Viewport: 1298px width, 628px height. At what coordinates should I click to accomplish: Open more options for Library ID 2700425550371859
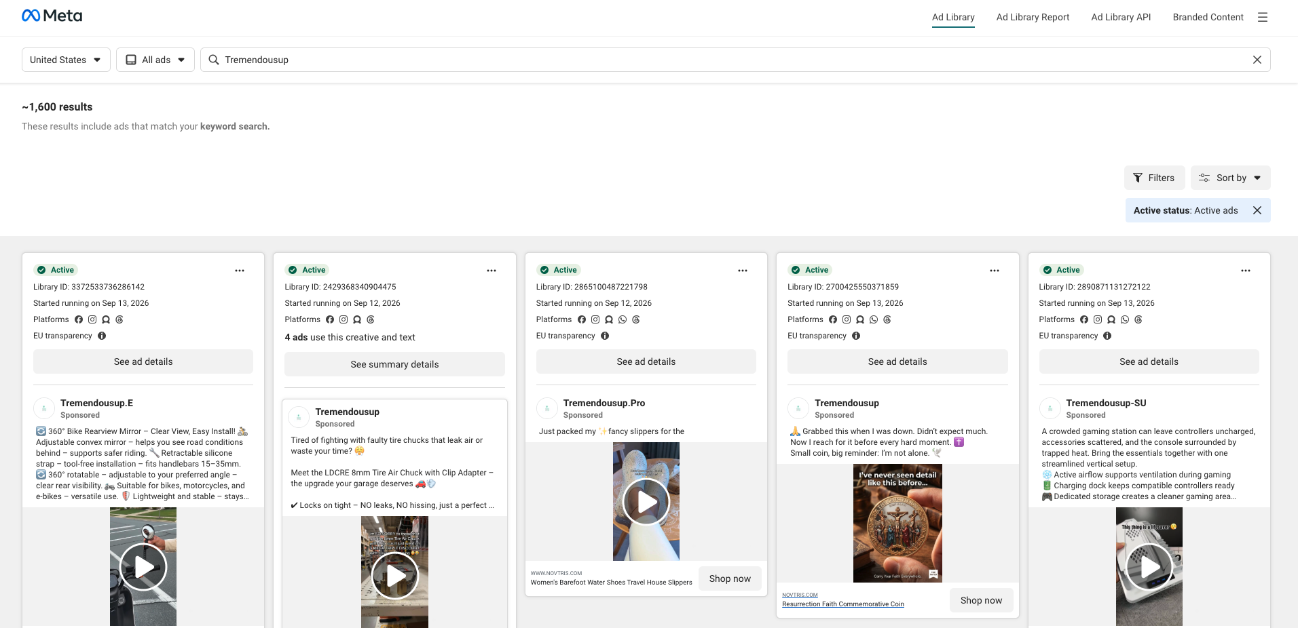(995, 271)
